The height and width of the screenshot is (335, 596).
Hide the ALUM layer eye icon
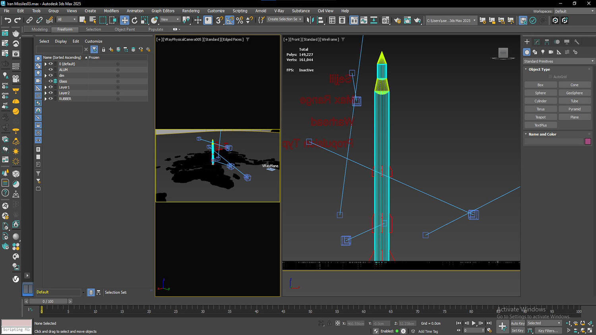point(51,69)
